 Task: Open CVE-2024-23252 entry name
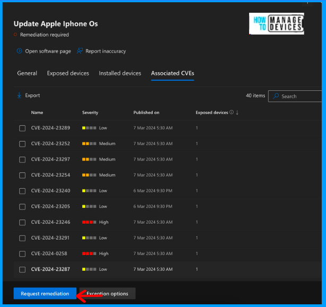tap(50, 144)
